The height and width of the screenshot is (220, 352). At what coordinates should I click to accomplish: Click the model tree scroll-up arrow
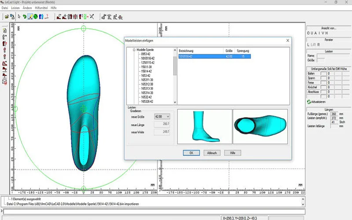(x=175, y=50)
